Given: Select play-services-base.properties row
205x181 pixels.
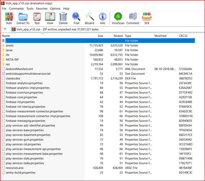Looking at the screenshot, I should tap(98, 130).
